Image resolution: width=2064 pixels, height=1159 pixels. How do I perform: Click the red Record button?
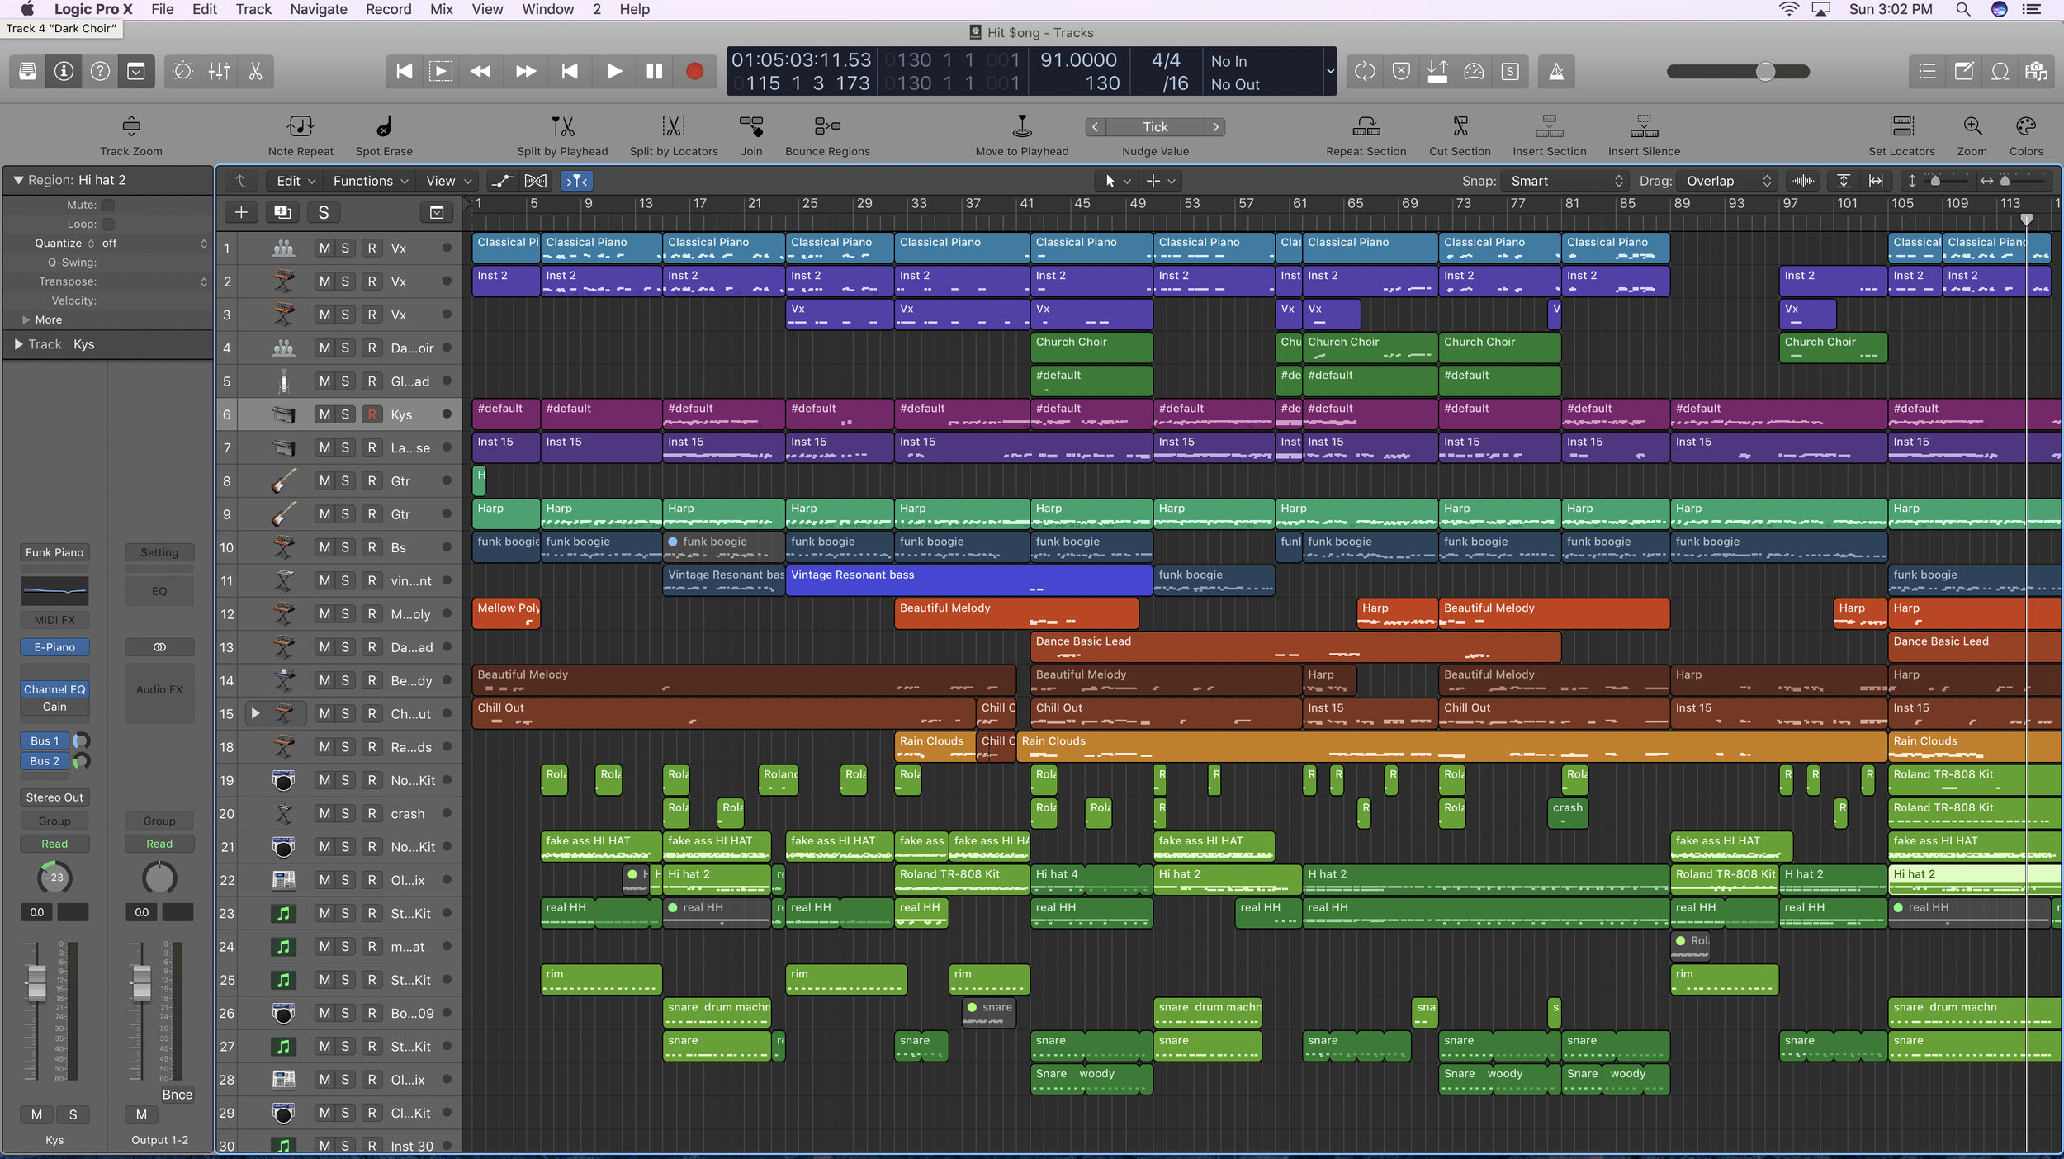point(694,72)
